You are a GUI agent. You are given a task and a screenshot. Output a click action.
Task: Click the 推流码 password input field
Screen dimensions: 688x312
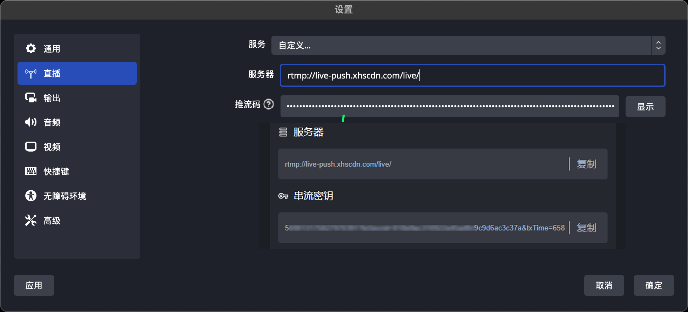(450, 106)
